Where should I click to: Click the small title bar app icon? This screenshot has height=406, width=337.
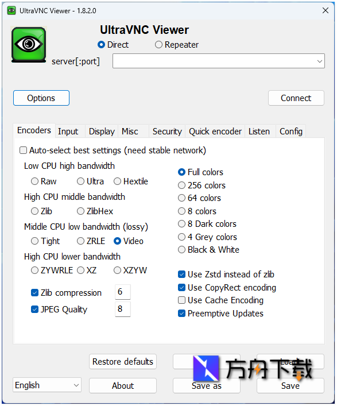pyautogui.click(x=11, y=10)
